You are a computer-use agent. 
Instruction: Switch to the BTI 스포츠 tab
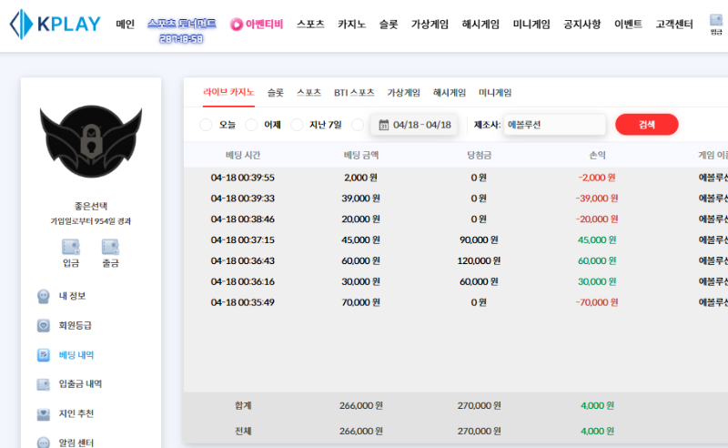click(x=354, y=93)
